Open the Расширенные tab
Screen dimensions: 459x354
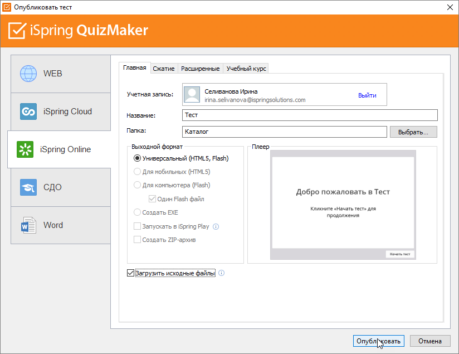click(x=200, y=69)
